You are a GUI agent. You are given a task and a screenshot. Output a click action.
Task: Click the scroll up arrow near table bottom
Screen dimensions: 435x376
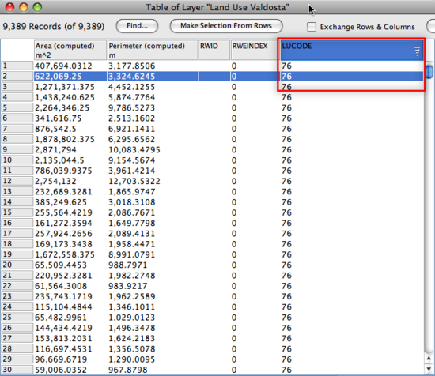[x=429, y=359]
